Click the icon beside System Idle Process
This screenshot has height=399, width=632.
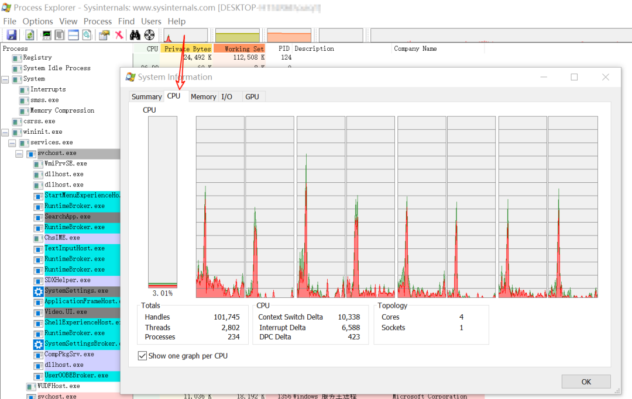17,69
